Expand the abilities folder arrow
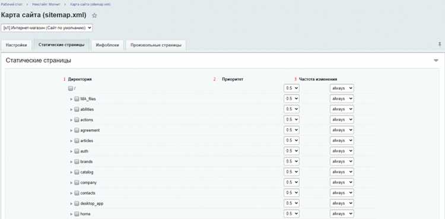The width and height of the screenshot is (445, 219). click(71, 110)
